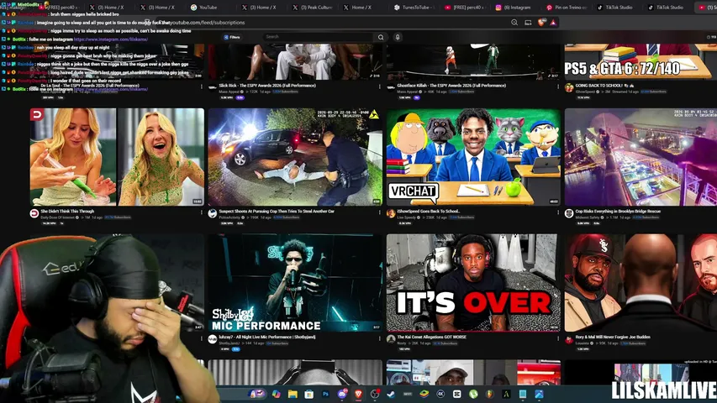The image size is (717, 403).
Task: Click the picture-in-picture icon in the address bar
Action: (x=528, y=23)
